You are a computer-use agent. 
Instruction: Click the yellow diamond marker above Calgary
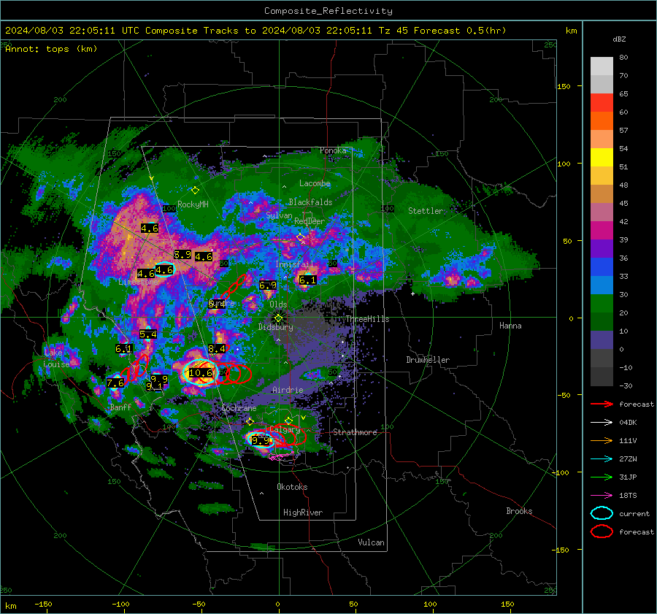[x=288, y=421]
